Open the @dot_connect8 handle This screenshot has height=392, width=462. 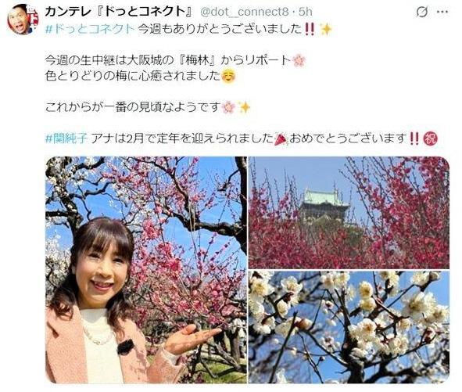(244, 12)
